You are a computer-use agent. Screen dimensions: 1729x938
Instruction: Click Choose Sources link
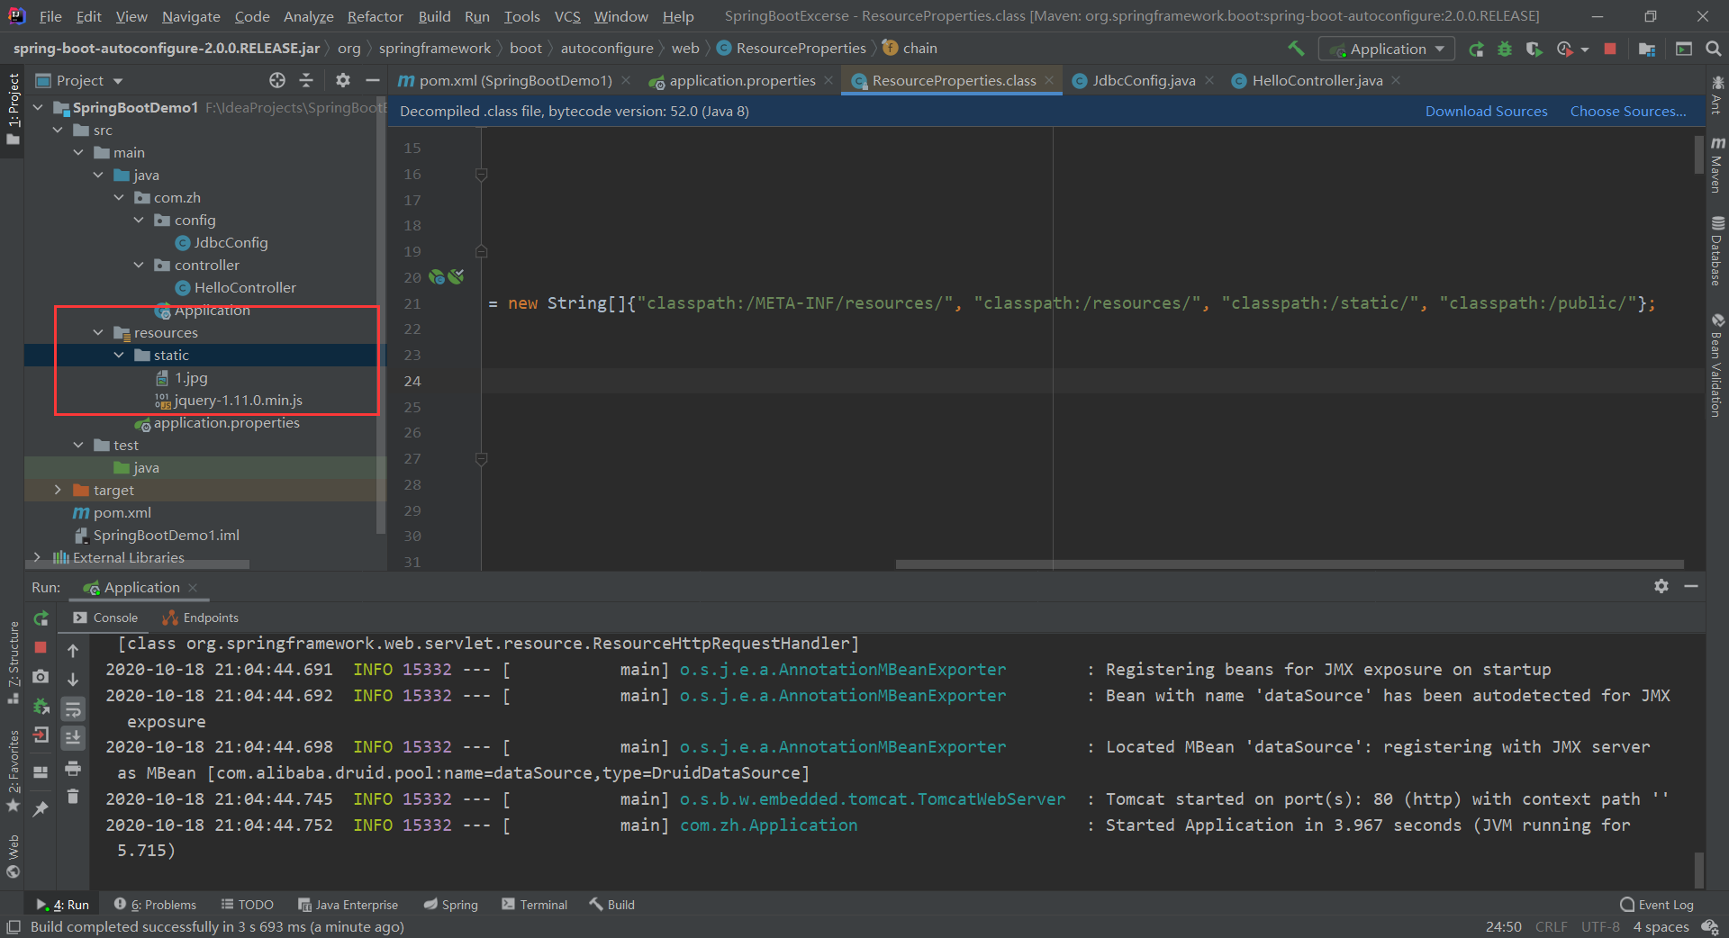coord(1627,111)
